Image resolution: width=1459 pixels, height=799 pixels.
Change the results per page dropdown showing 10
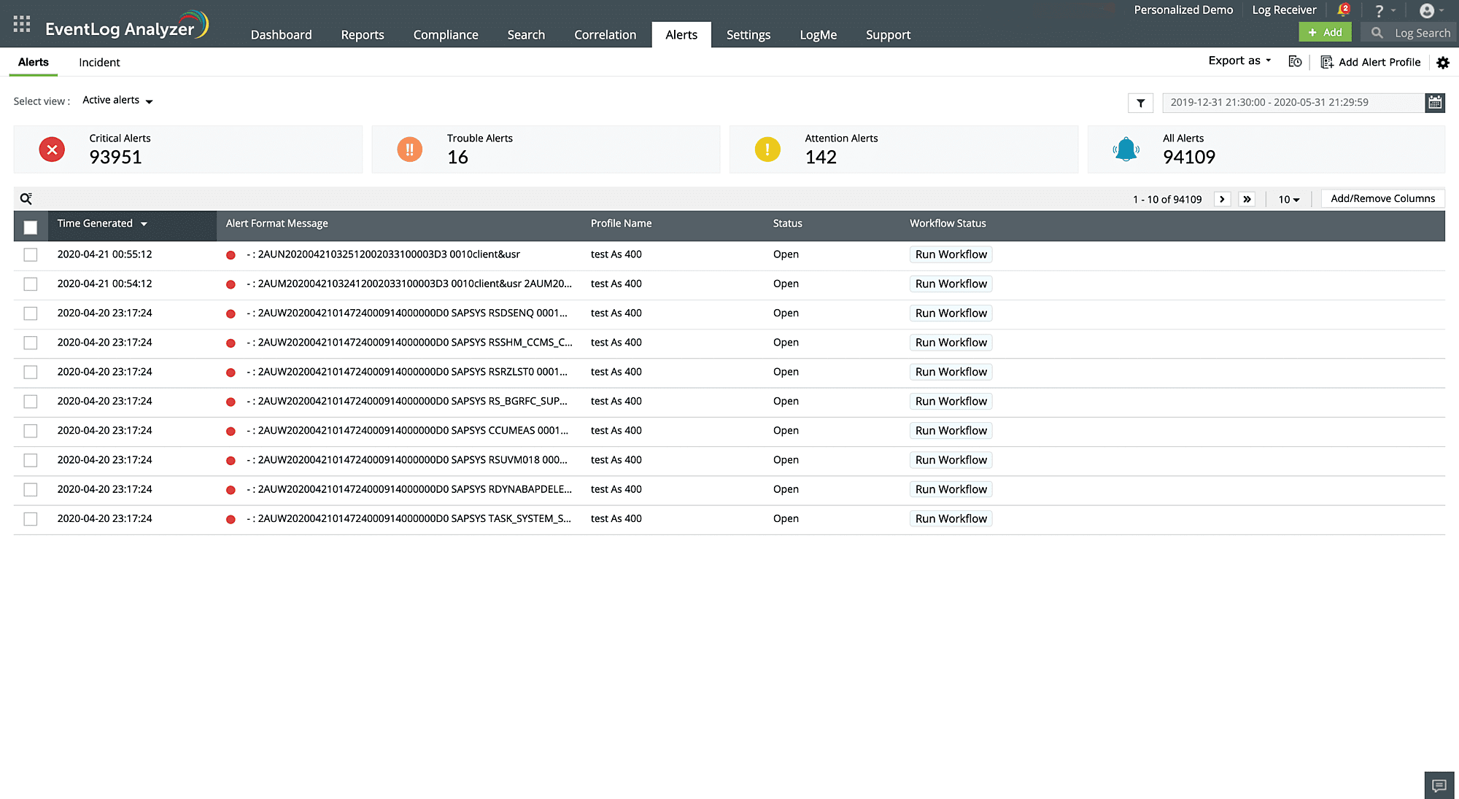[x=1288, y=198]
